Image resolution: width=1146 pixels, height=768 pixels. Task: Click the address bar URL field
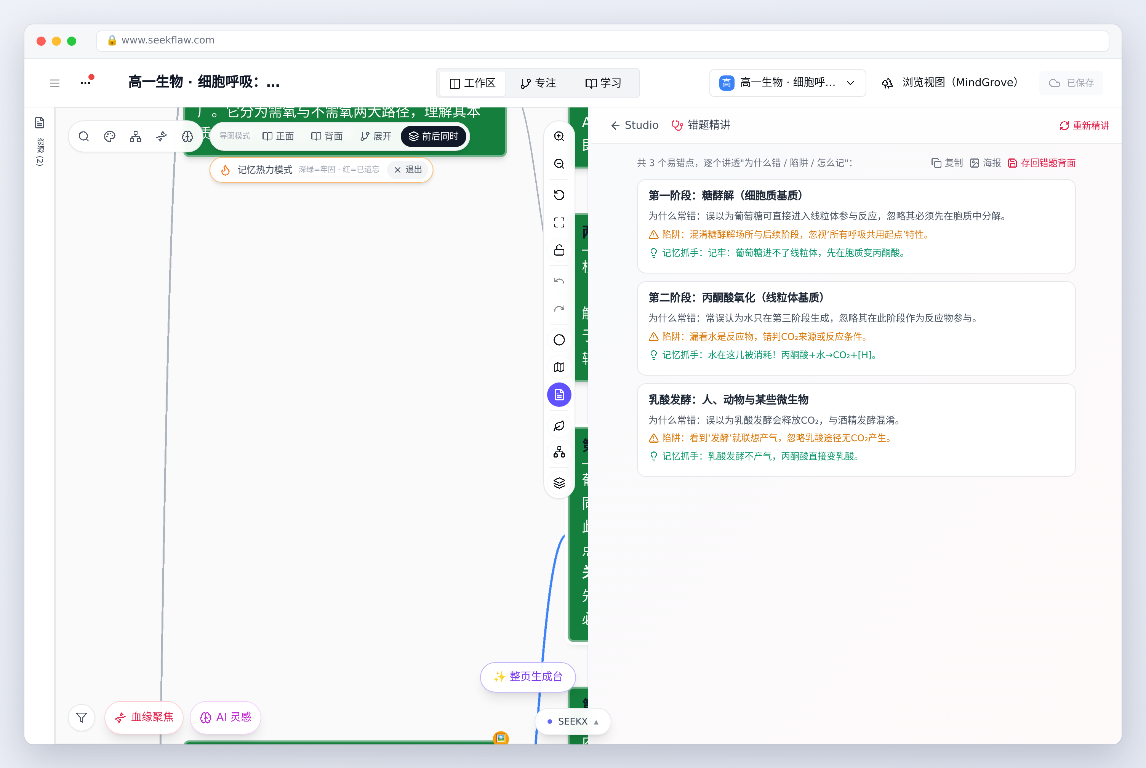pos(602,41)
